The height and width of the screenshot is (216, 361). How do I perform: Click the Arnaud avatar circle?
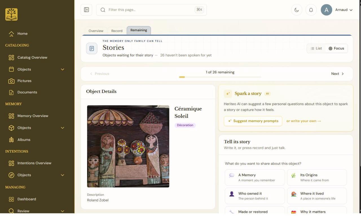pos(326,10)
